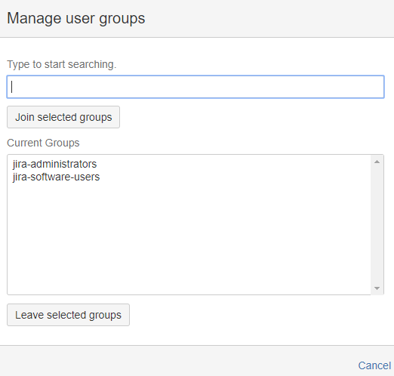
Task: Click the lower scrollbar track above down arrow
Action: point(377,272)
